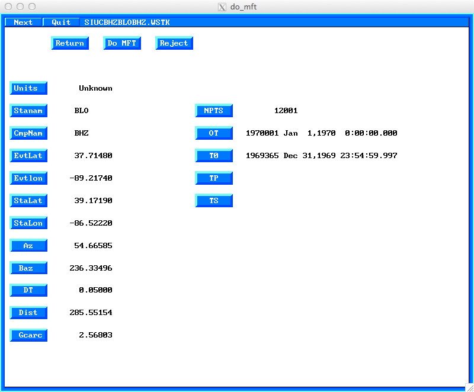Click the Dist button

(x=28, y=313)
